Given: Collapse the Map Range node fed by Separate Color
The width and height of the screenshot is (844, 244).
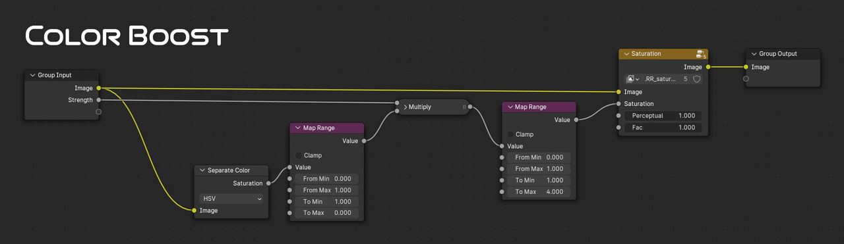Looking at the screenshot, I should tap(297, 128).
